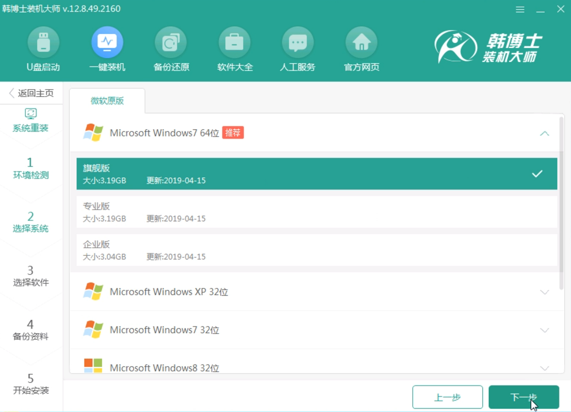Go to step 1 环境检测
This screenshot has height=412, width=571.
30,168
